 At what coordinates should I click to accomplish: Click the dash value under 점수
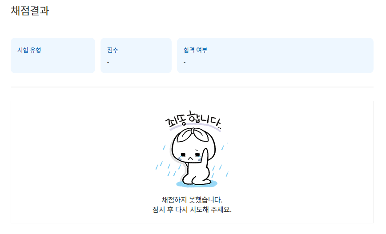click(108, 62)
